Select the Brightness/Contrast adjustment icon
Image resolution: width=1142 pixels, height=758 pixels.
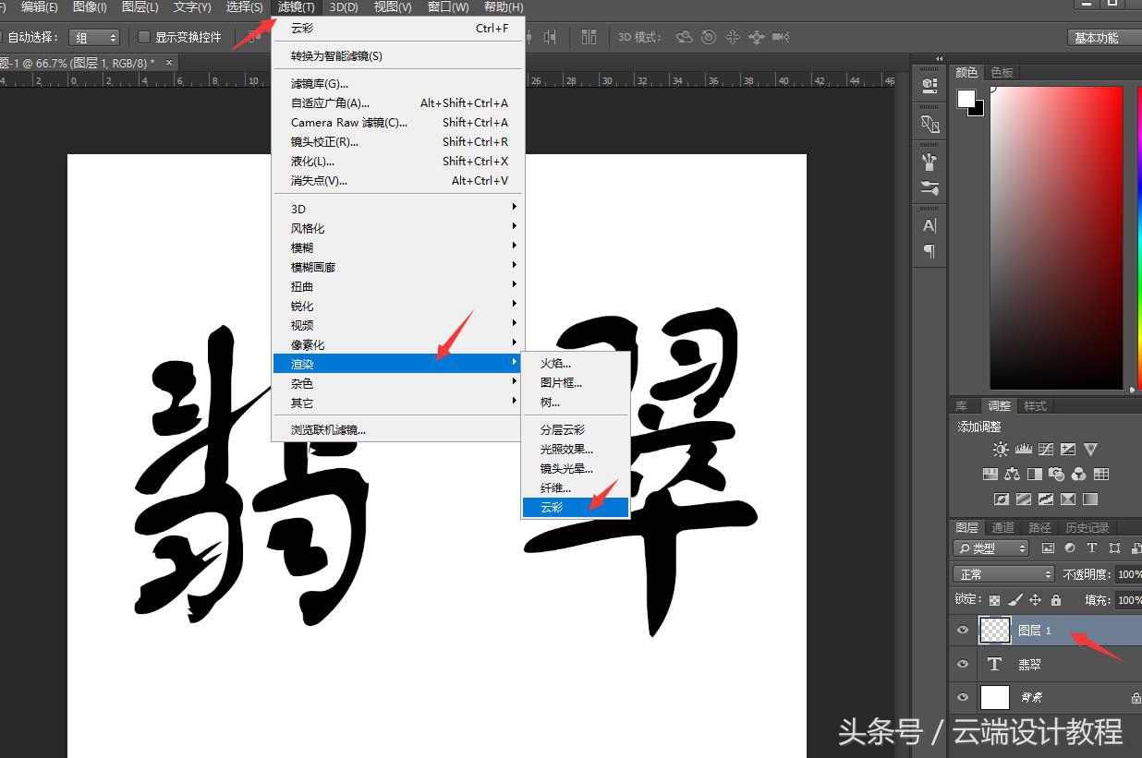click(1001, 449)
